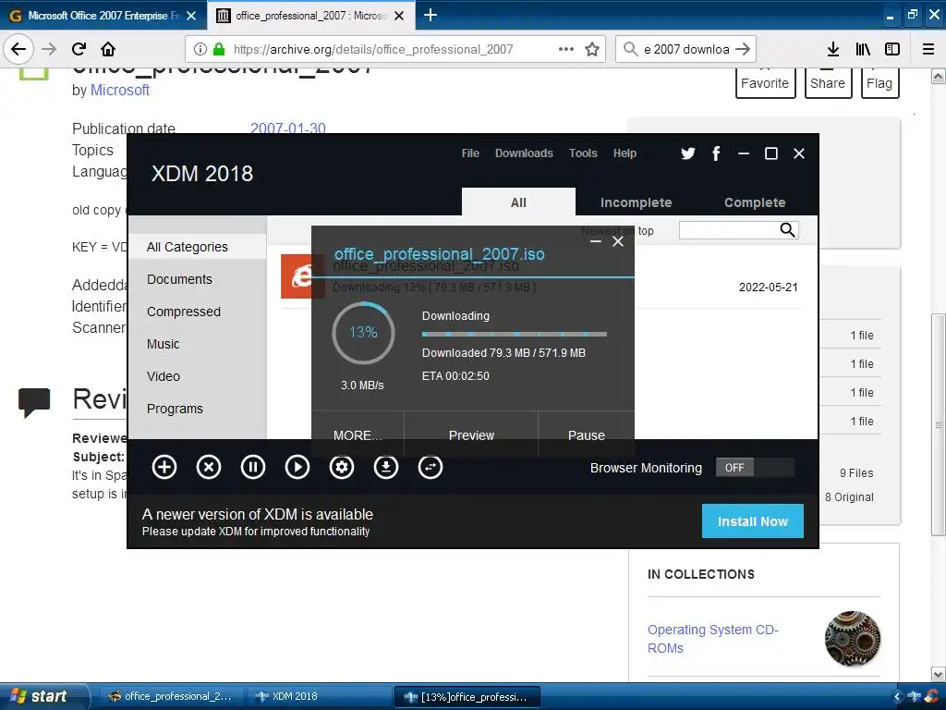946x710 pixels.
Task: Click the pause icon in XDM bottom toolbar
Action: pyautogui.click(x=253, y=467)
